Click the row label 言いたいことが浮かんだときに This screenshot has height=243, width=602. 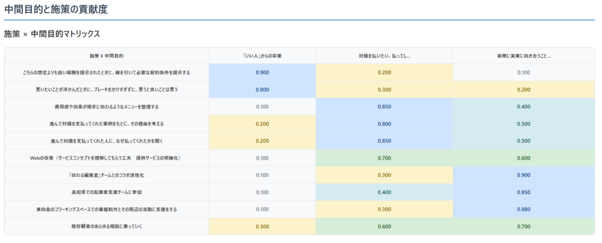pos(106,90)
